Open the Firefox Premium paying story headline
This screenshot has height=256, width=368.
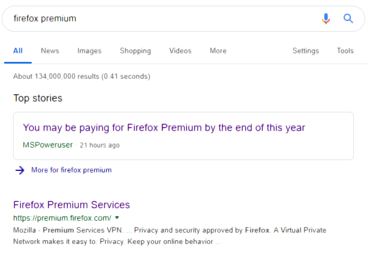click(x=164, y=128)
